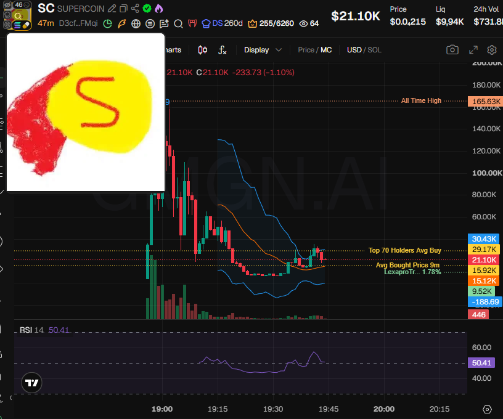The image size is (503, 419).
Task: Click the red 446 volume tag
Action: 478,315
